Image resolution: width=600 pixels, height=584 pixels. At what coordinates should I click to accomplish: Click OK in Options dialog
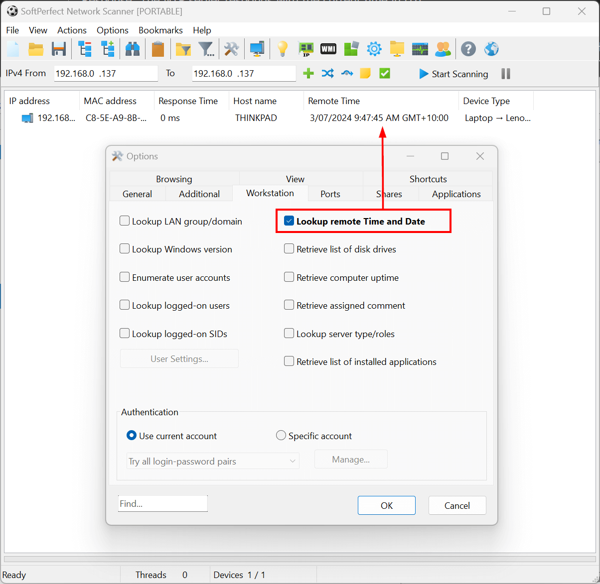point(387,505)
